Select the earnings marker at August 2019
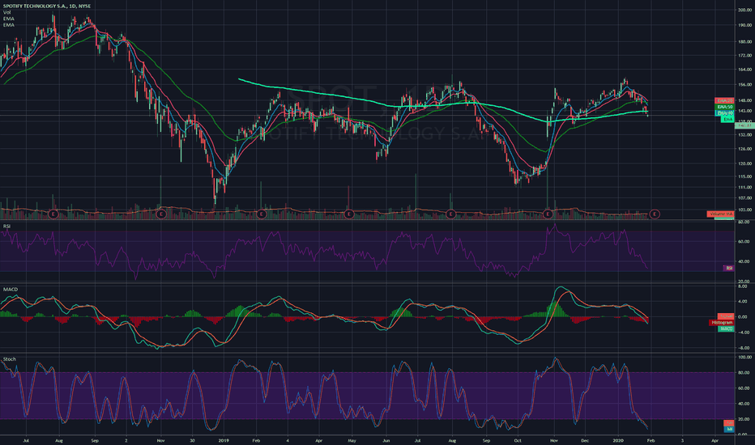The image size is (755, 445). (x=450, y=214)
